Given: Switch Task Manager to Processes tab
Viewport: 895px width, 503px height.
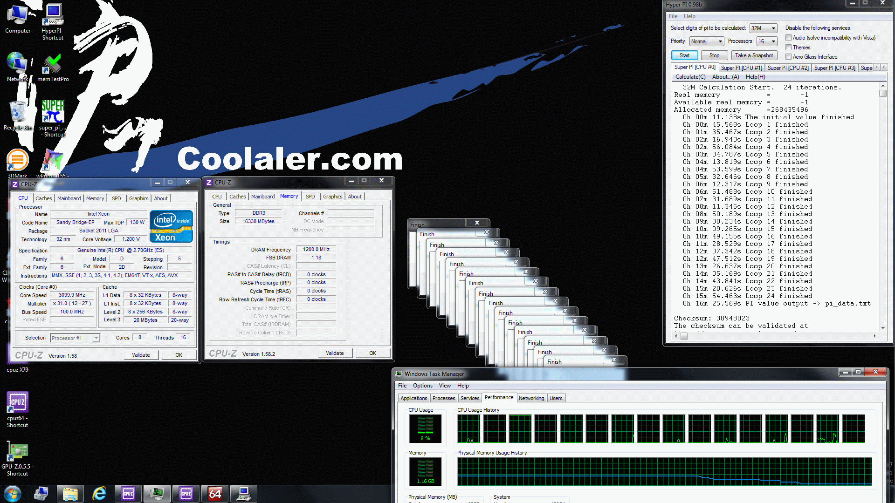Looking at the screenshot, I should pyautogui.click(x=443, y=398).
